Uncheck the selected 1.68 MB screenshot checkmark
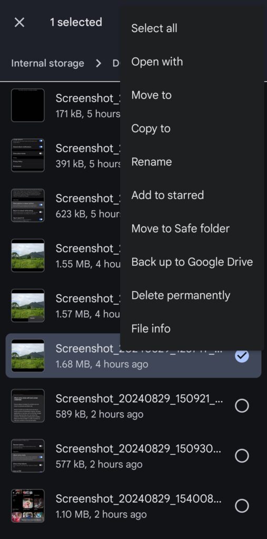The image size is (267, 539). pyautogui.click(x=242, y=356)
